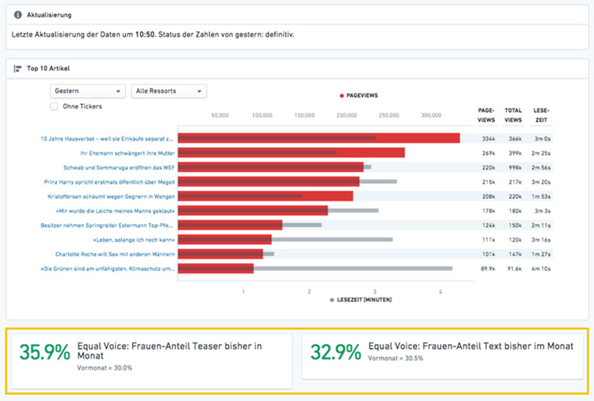The height and width of the screenshot is (401, 594).
Task: Open 'Schwab und Sommaruga eröffnen das WEF'
Action: click(x=119, y=167)
